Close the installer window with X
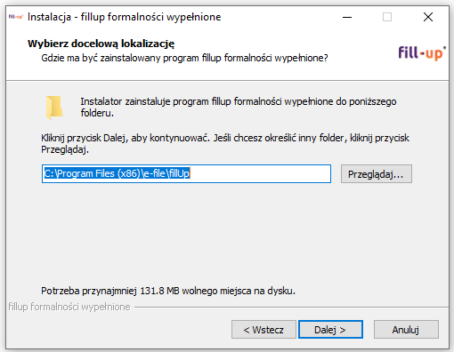The width and height of the screenshot is (454, 352). 428,17
